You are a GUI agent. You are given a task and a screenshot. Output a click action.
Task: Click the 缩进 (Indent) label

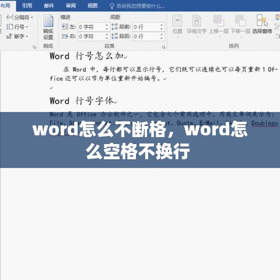click(65, 17)
